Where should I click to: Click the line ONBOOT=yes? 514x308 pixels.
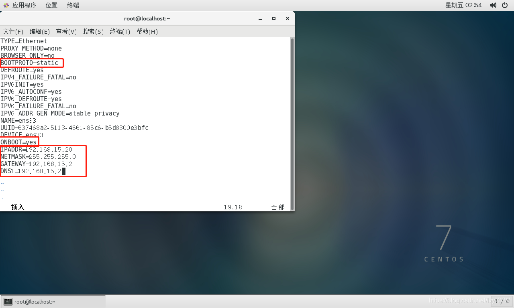pyautogui.click(x=18, y=142)
